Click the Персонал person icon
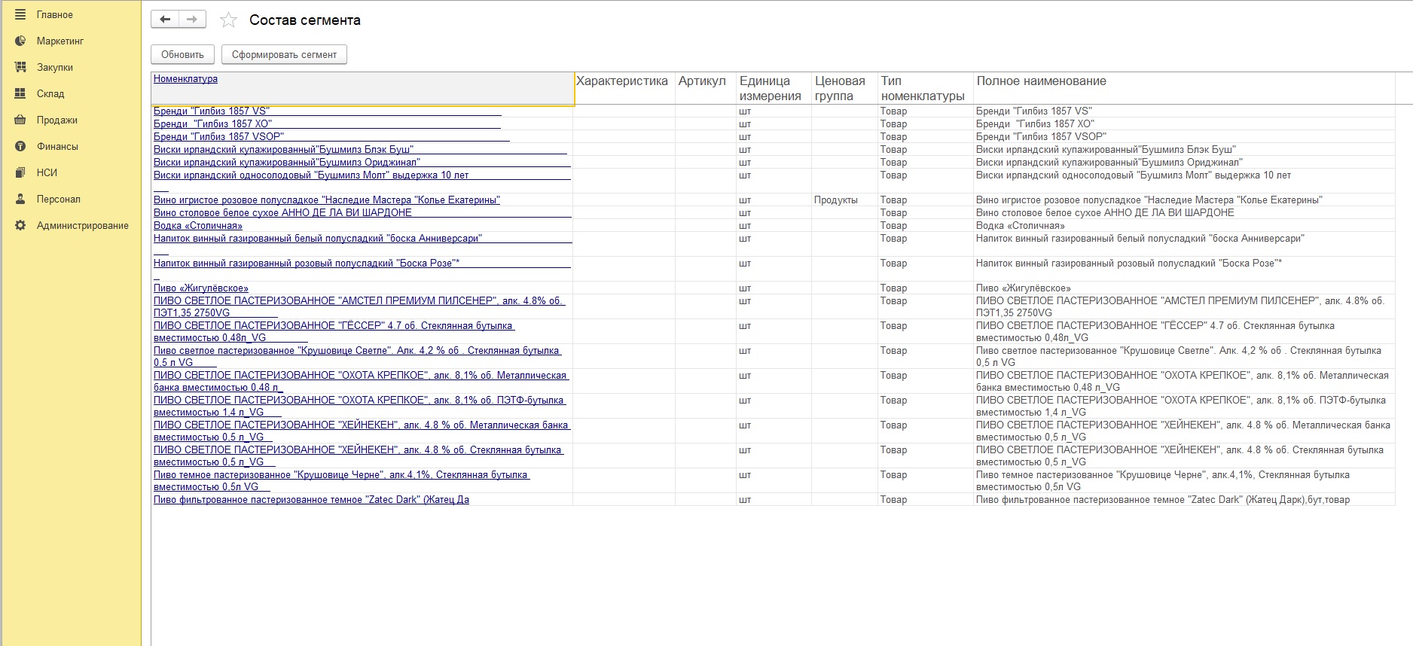Image resolution: width=1413 pixels, height=646 pixels. pos(20,199)
